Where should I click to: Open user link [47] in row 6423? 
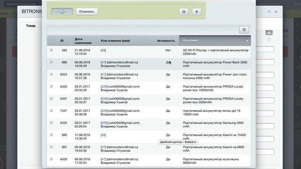coord(103,74)
